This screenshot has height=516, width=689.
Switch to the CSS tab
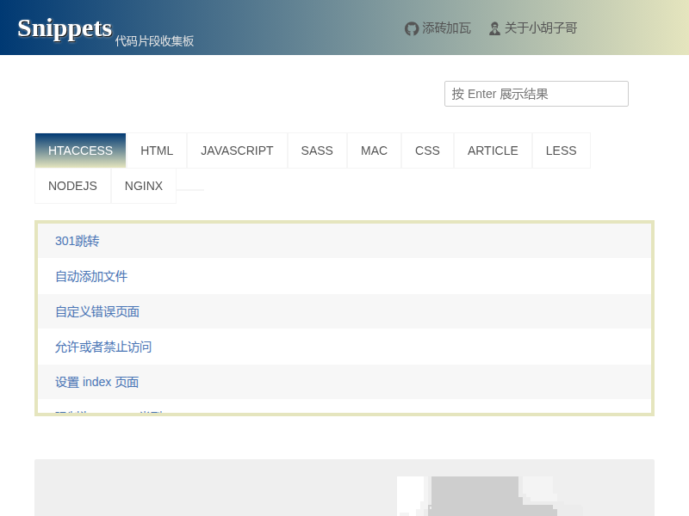(427, 150)
